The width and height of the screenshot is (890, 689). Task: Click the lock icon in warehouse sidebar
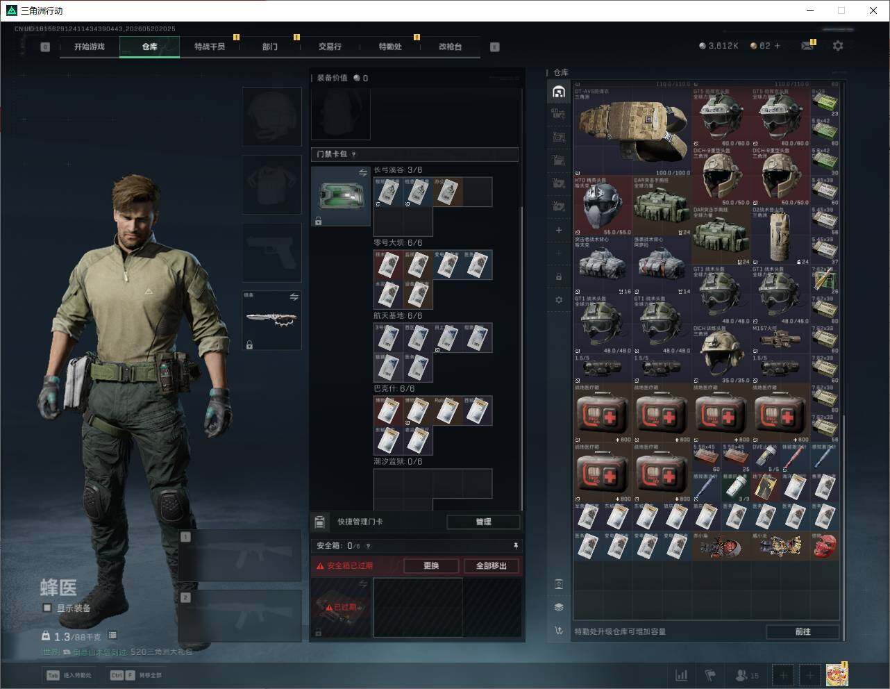[x=559, y=277]
